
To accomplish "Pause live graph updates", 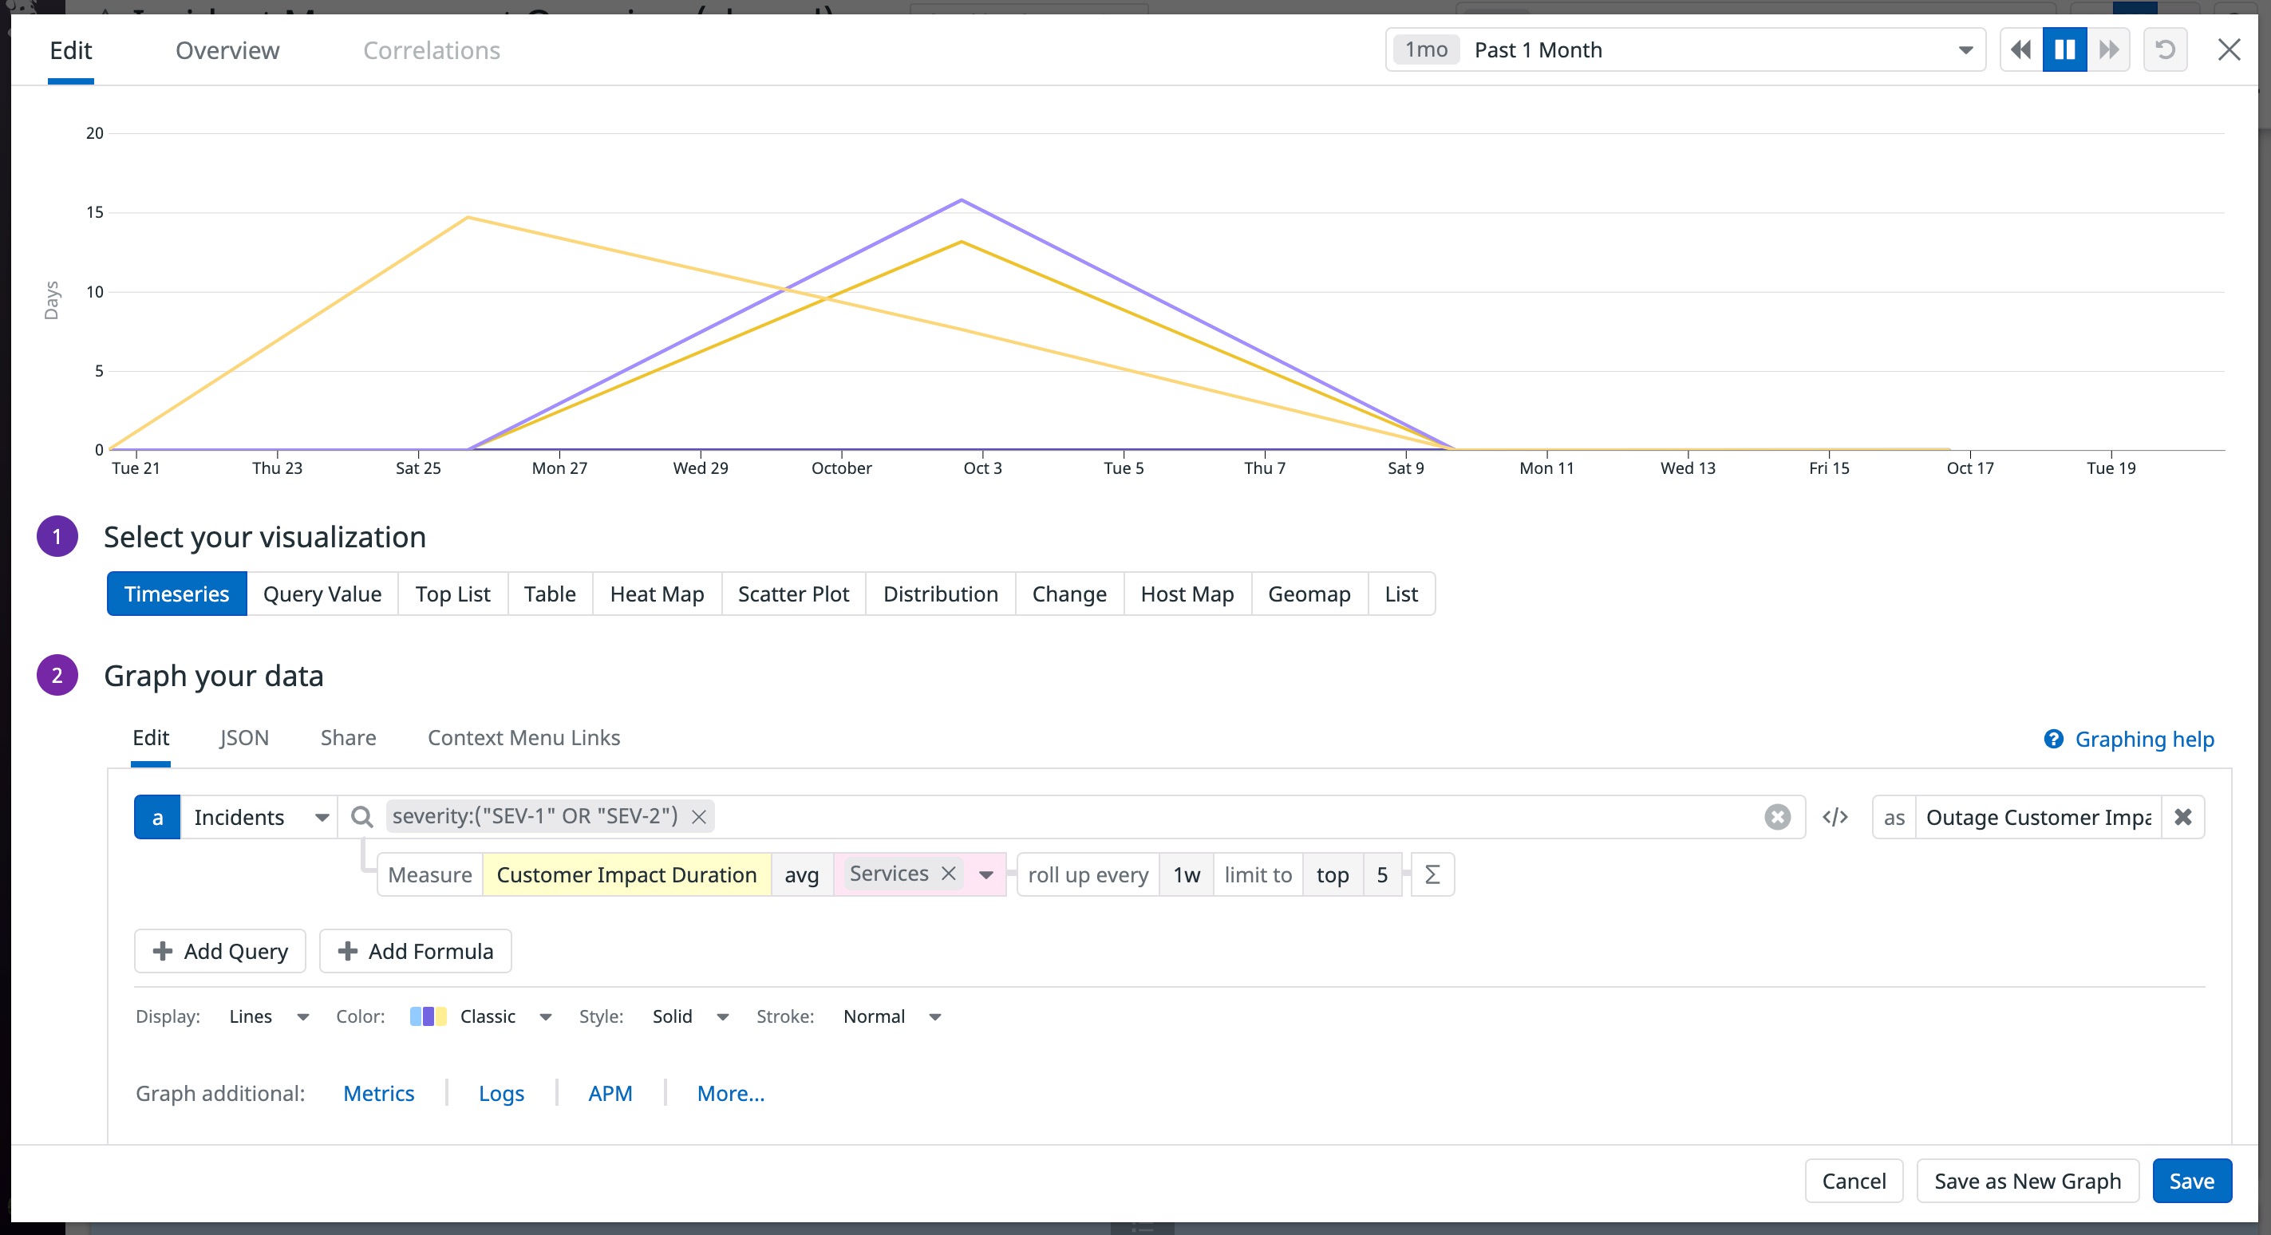I will click(2064, 49).
